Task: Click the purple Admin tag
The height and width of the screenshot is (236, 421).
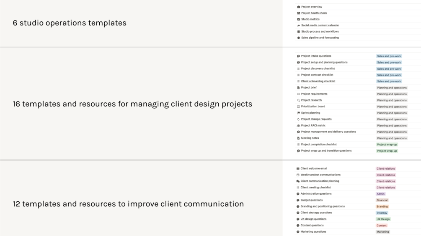Action: click(380, 194)
